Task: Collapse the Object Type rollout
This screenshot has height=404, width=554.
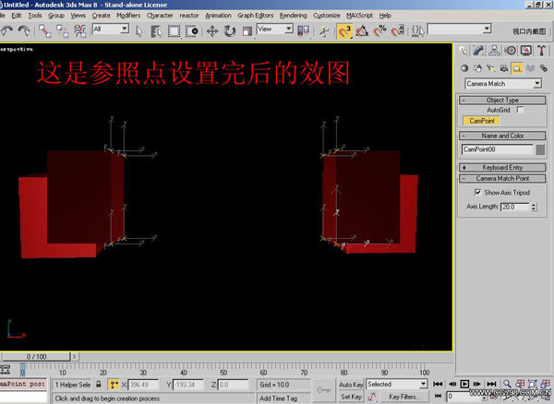Action: click(502, 101)
